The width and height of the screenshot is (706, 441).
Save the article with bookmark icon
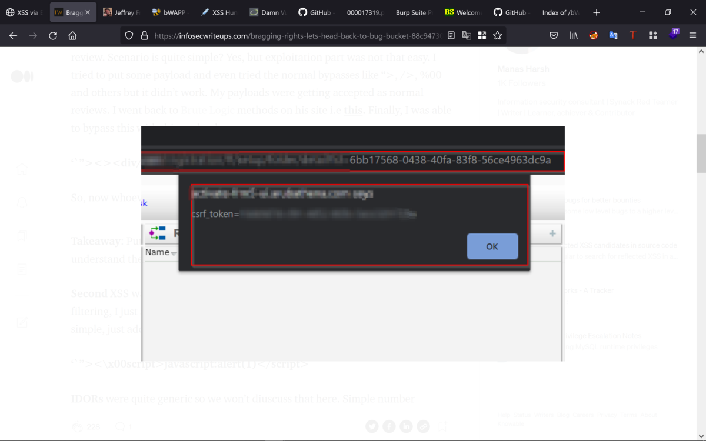[x=443, y=426]
